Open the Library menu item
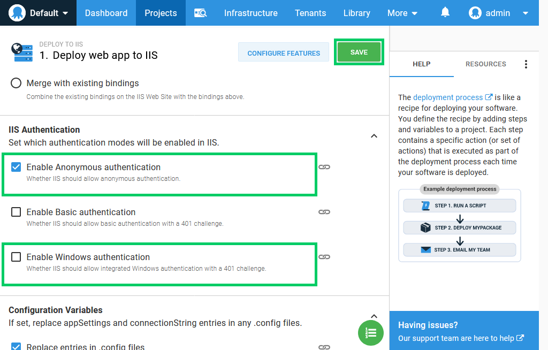Viewport: 548px width, 350px height. (x=357, y=13)
